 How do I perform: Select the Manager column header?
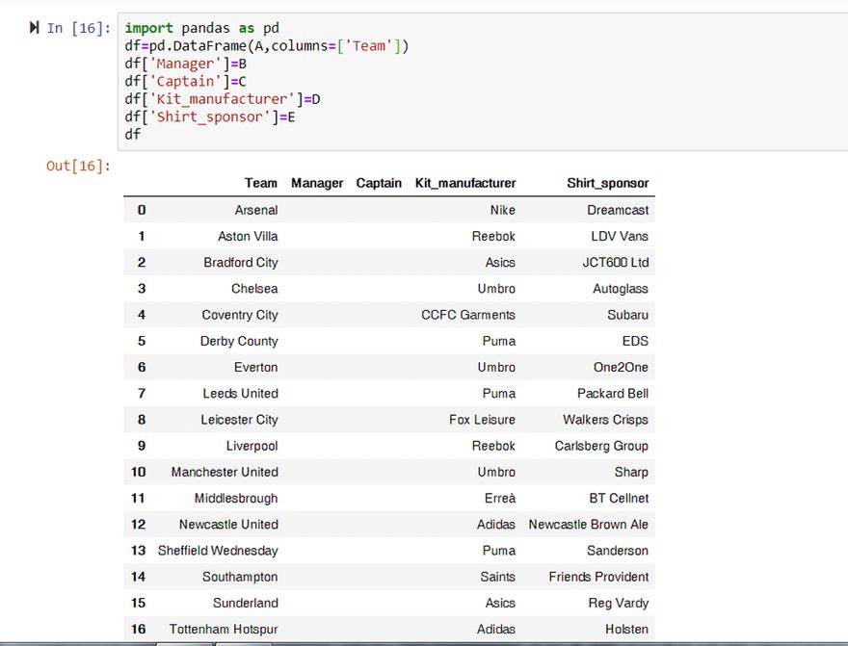(317, 183)
